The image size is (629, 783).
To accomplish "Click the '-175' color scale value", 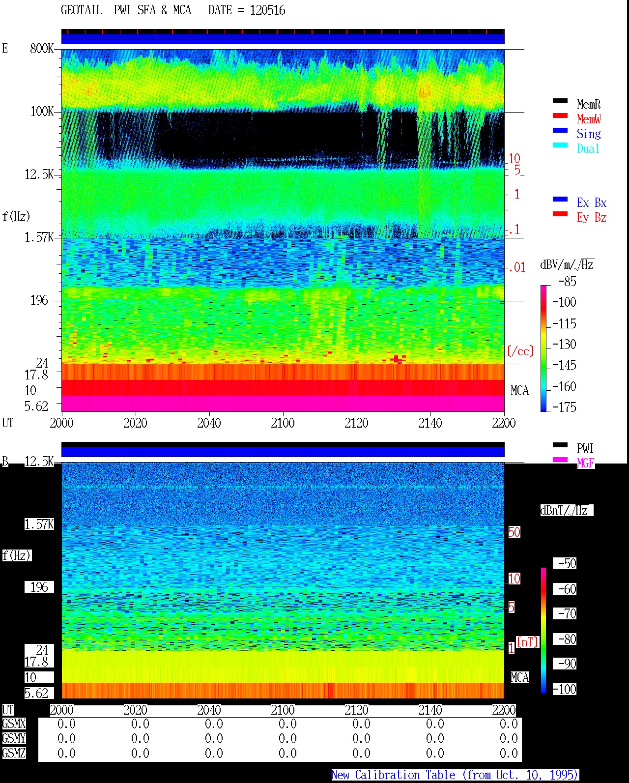I will click(x=564, y=407).
